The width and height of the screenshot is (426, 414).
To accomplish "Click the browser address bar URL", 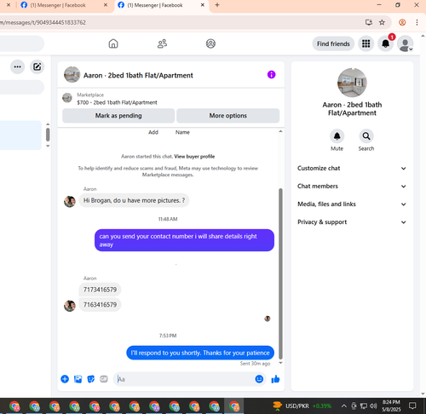I will coord(43,22).
